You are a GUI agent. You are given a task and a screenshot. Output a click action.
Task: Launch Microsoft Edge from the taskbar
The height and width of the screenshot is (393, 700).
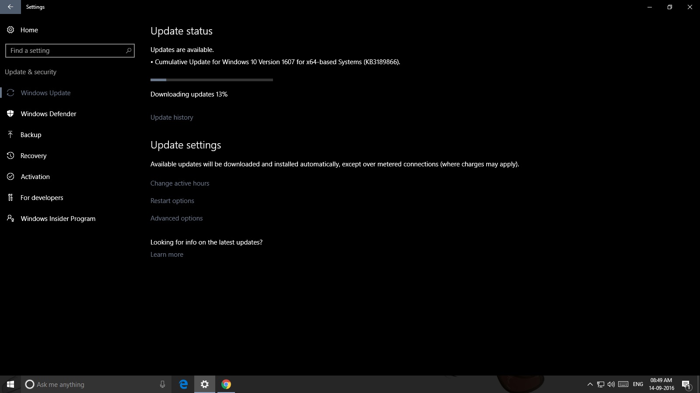(184, 384)
